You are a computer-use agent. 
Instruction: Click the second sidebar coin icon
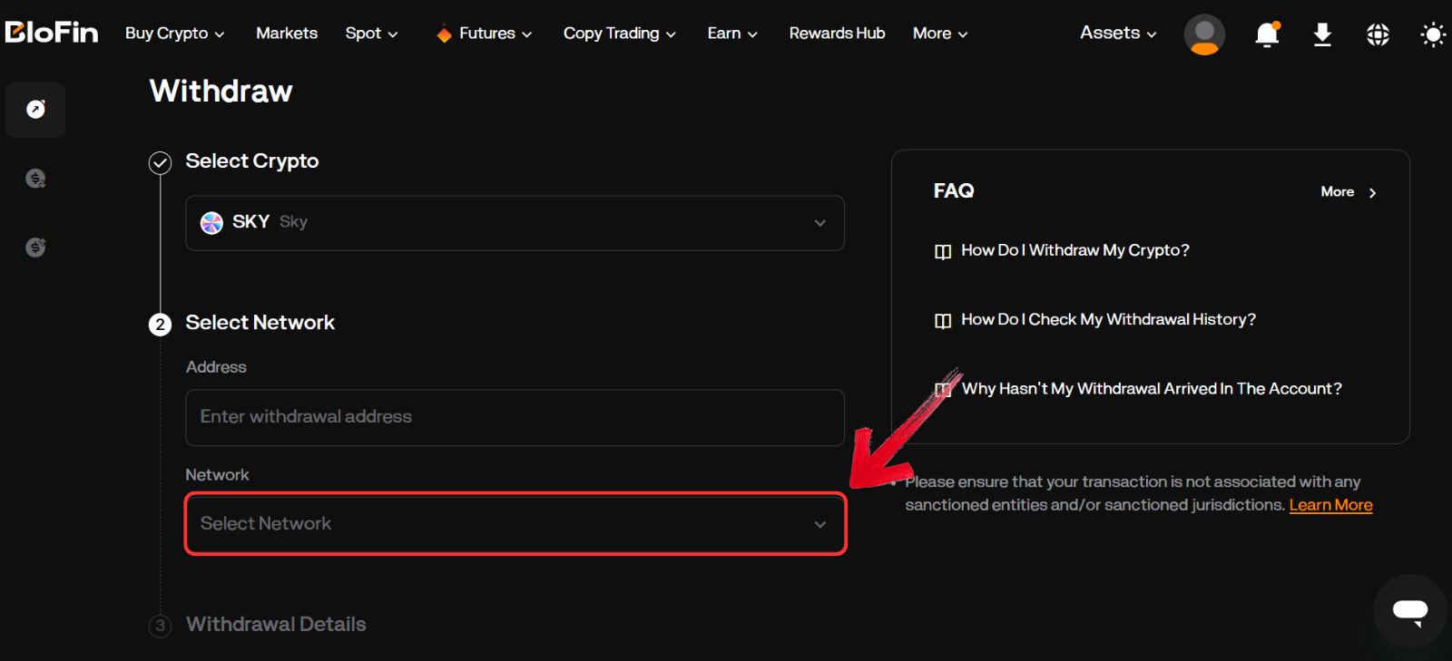[35, 179]
